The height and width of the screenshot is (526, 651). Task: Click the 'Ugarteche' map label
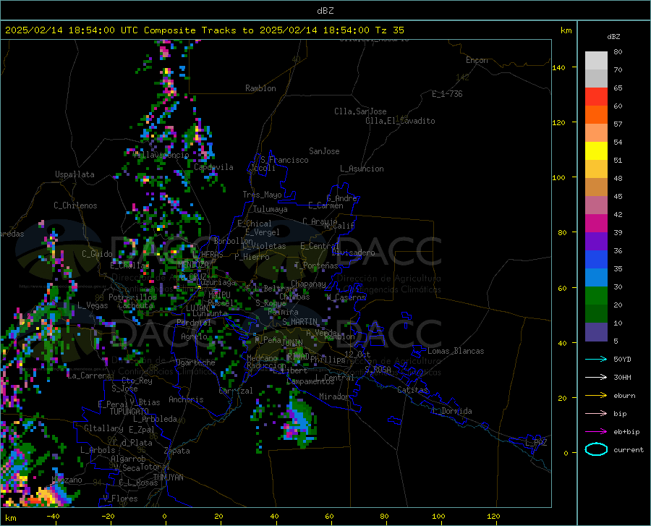[195, 362]
